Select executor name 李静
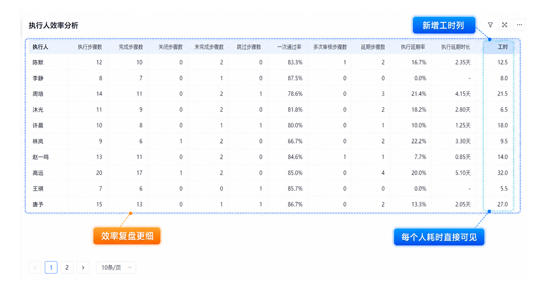The image size is (548, 292). pyautogui.click(x=38, y=78)
